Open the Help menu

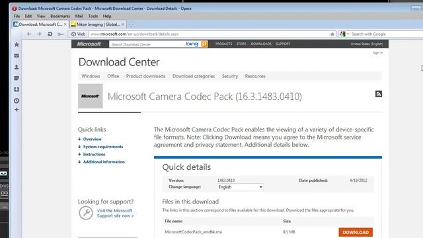tap(107, 16)
